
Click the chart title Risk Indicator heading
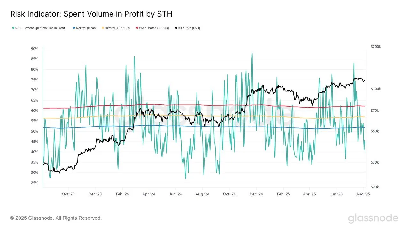point(91,14)
